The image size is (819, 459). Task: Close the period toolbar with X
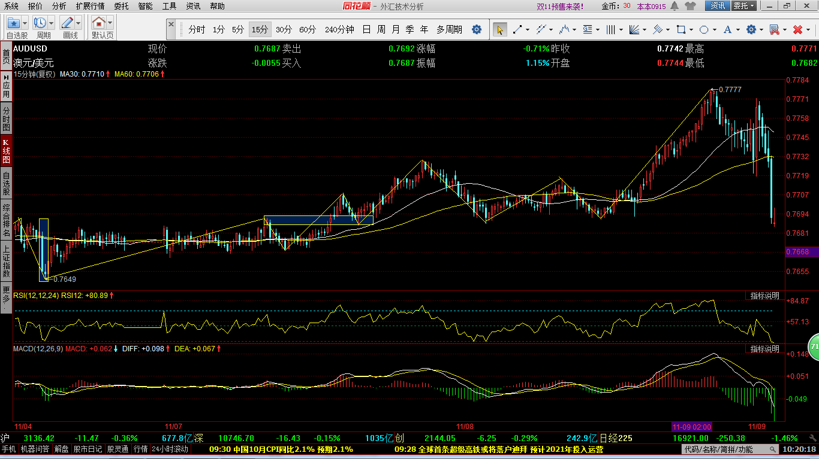coord(171,26)
